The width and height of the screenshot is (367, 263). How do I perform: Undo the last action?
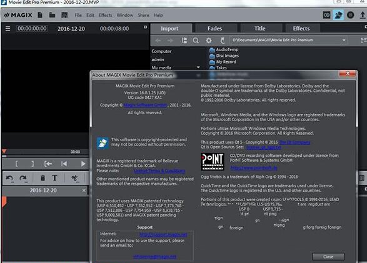pyautogui.click(x=9, y=179)
